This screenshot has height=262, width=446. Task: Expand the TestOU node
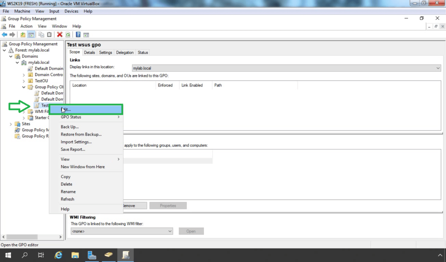[x=24, y=81]
